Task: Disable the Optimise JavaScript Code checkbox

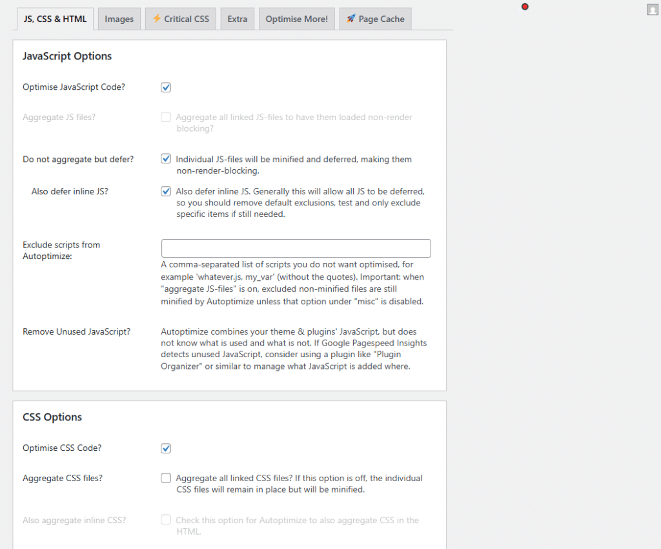Action: coord(166,87)
